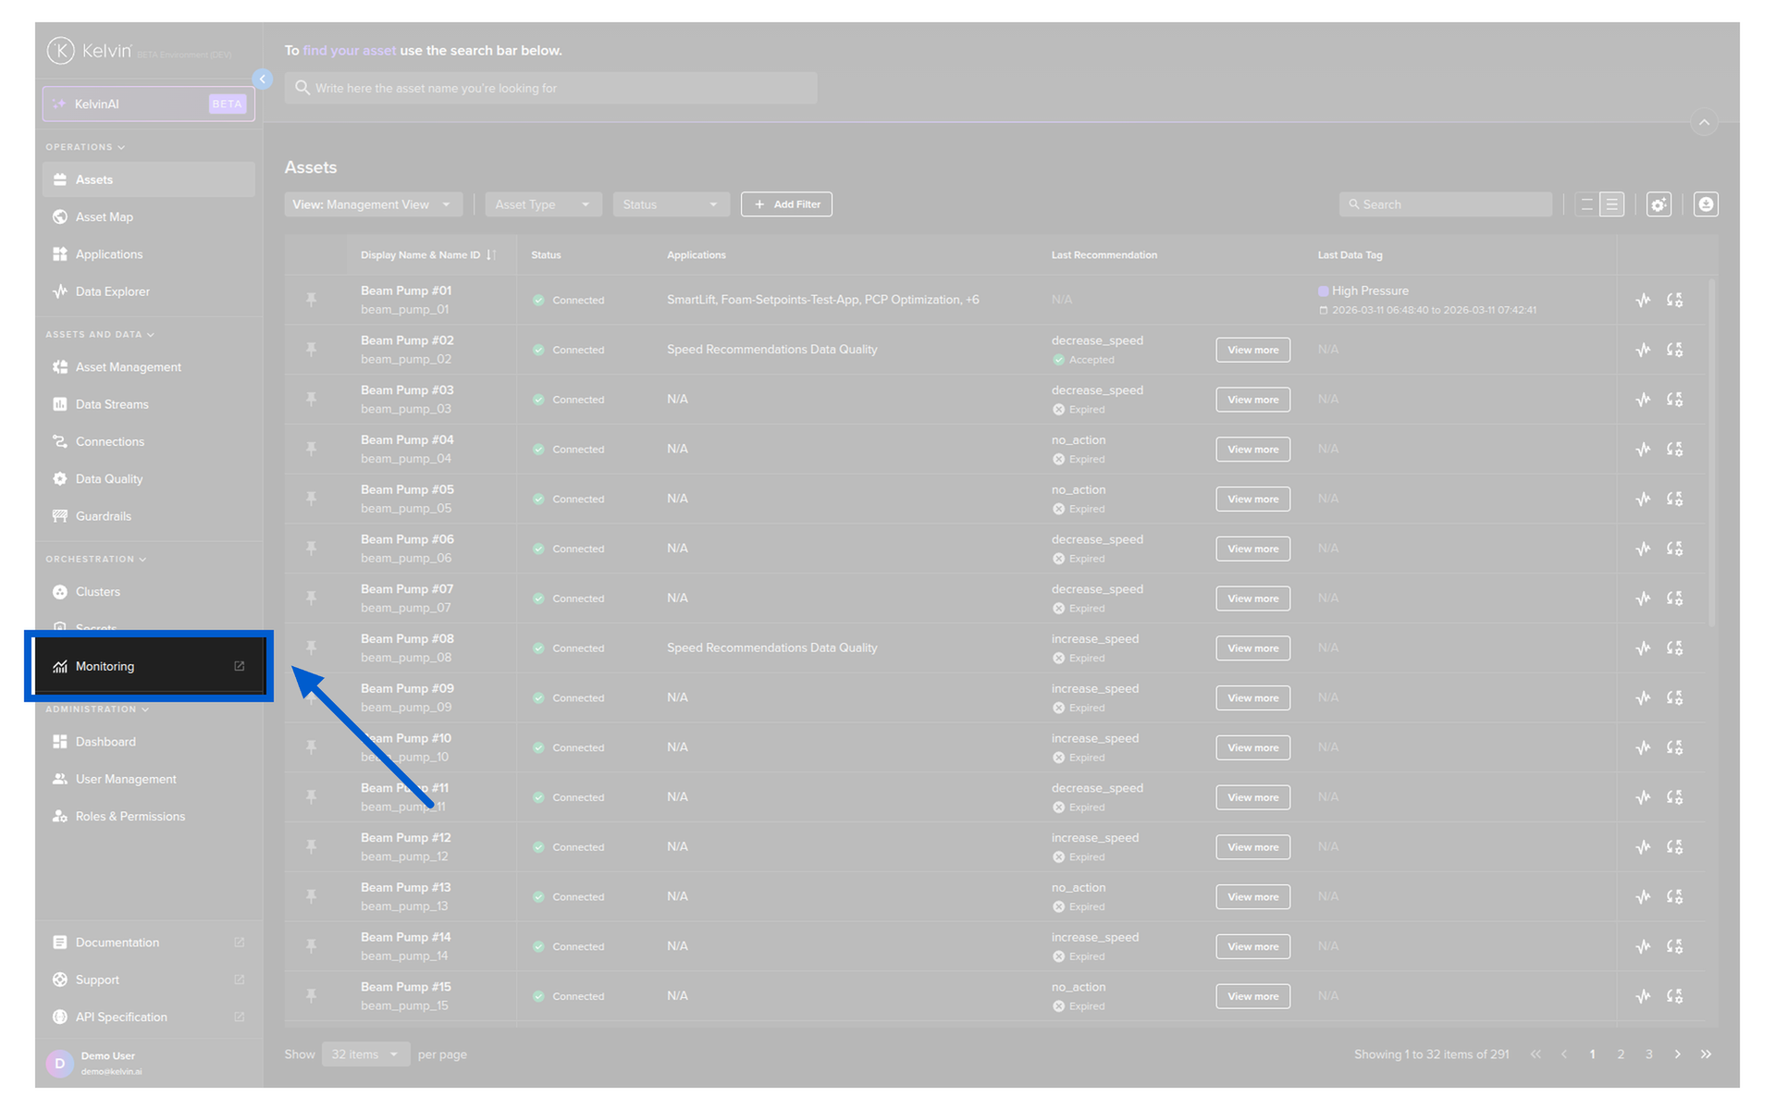This screenshot has height=1110, width=1776.
Task: Pin the Beam Pump #03 asset
Action: click(312, 400)
